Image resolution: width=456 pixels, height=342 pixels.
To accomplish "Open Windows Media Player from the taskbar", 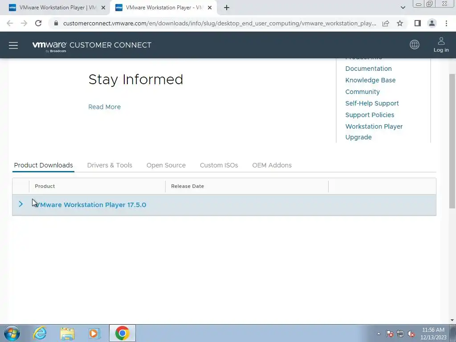I will 94,333.
